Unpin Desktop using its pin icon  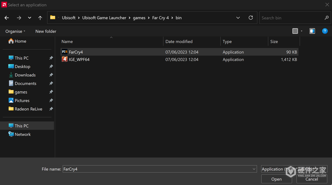coord(51,67)
